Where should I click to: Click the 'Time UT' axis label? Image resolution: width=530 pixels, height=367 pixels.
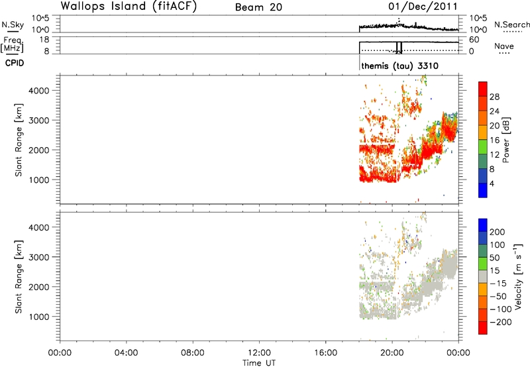coord(259,363)
